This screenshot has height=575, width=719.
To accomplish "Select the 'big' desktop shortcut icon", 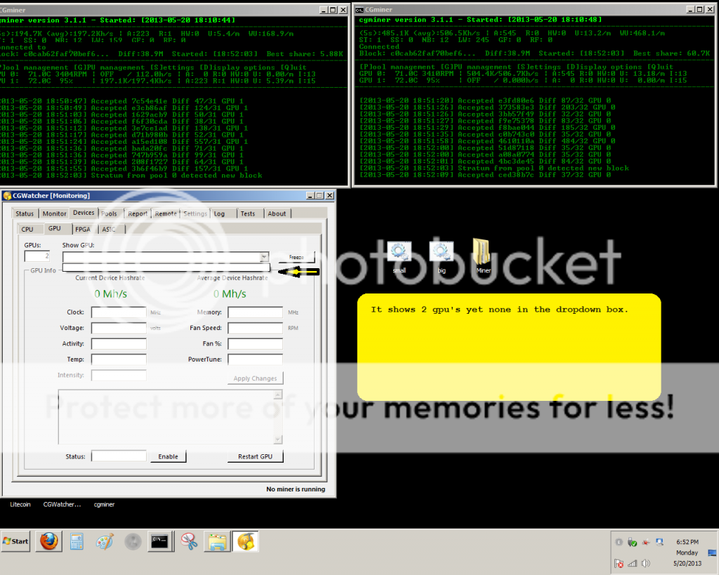I will pyautogui.click(x=441, y=257).
